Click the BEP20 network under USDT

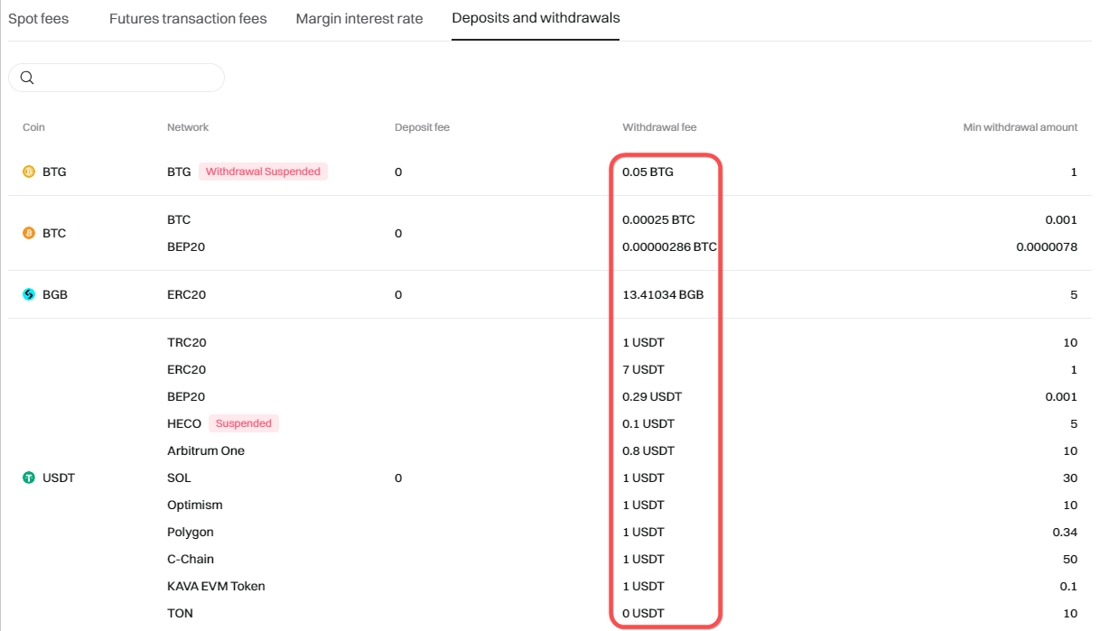[186, 396]
